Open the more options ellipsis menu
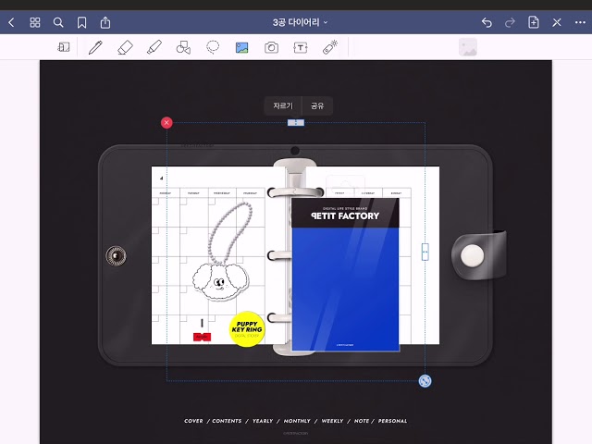 tap(580, 22)
